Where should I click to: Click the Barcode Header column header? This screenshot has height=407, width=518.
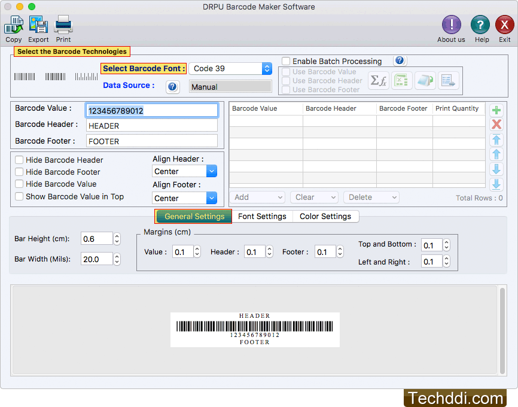340,108
